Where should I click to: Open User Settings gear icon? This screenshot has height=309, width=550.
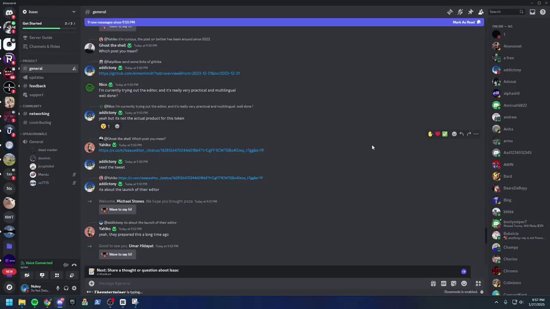(x=74, y=288)
